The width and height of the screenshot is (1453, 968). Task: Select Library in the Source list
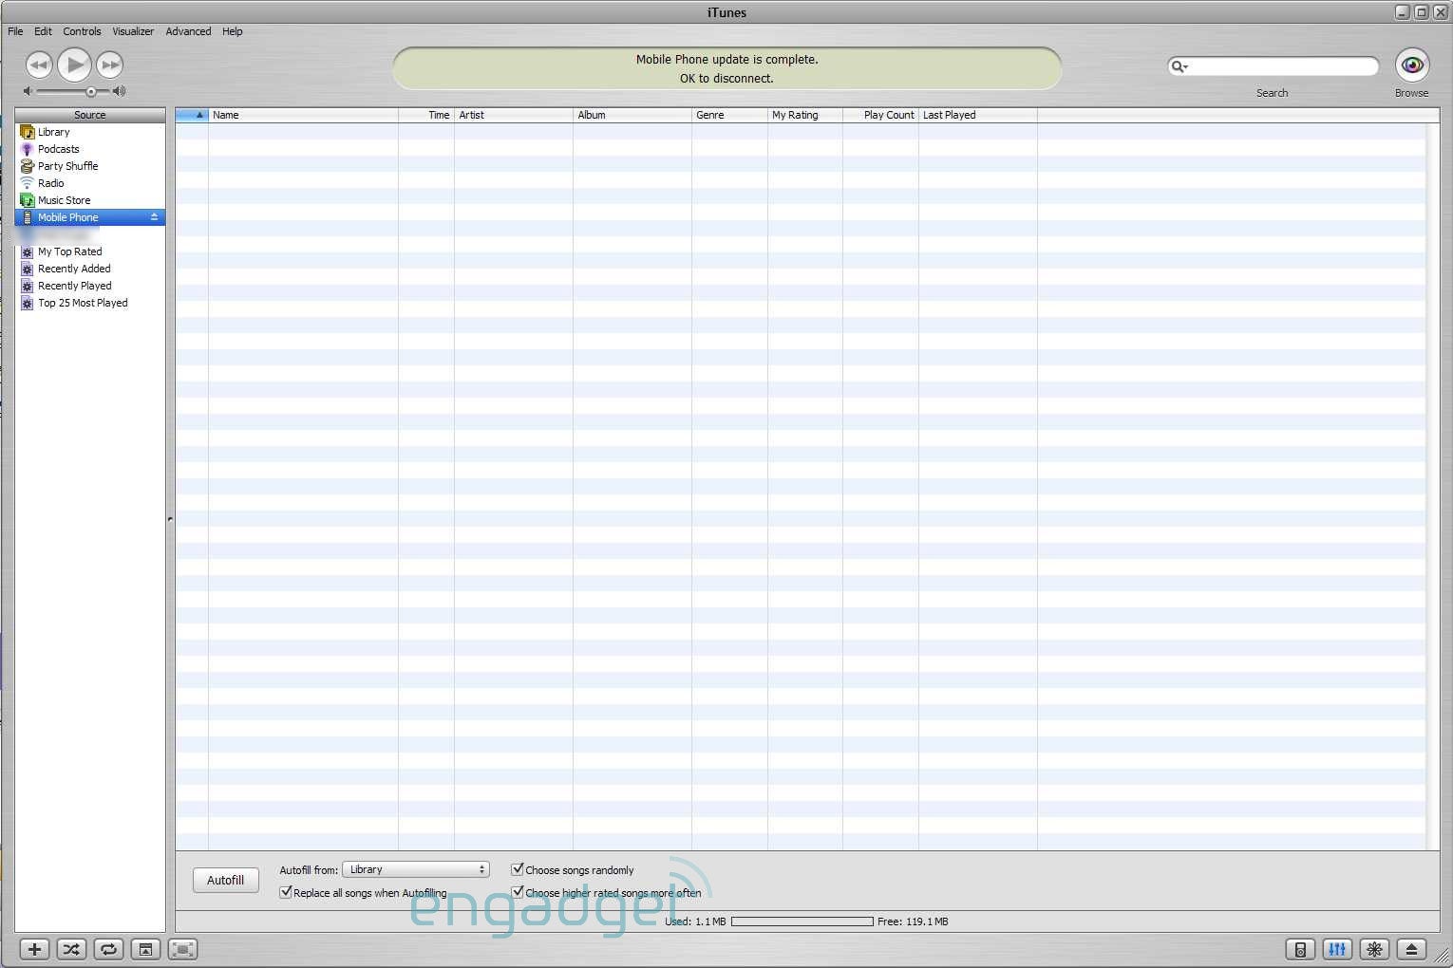[x=90, y=132]
